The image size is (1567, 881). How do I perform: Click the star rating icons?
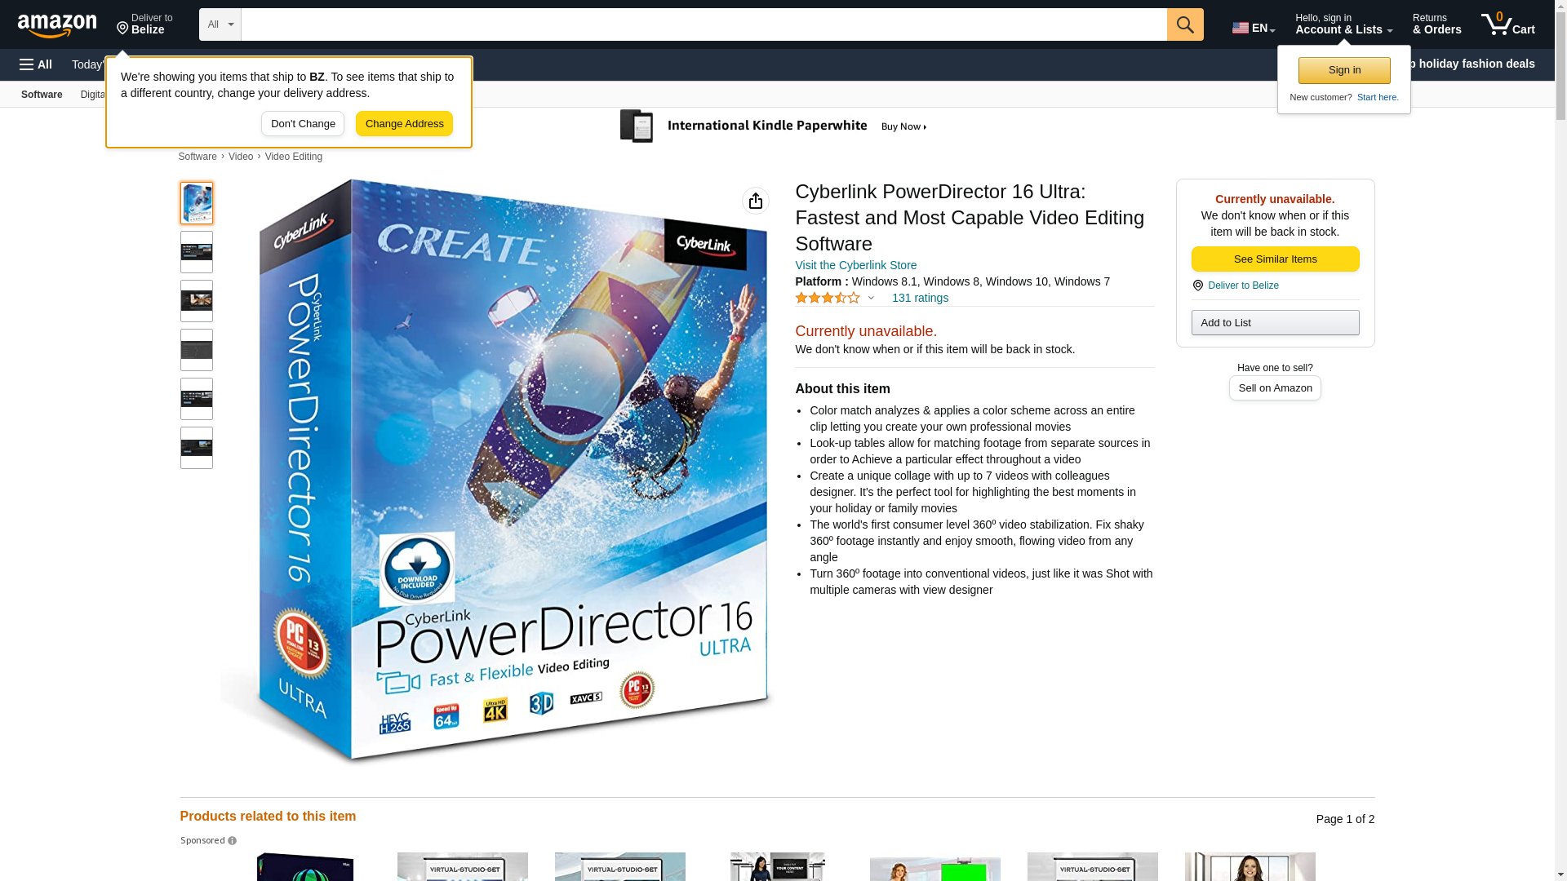pyautogui.click(x=828, y=298)
